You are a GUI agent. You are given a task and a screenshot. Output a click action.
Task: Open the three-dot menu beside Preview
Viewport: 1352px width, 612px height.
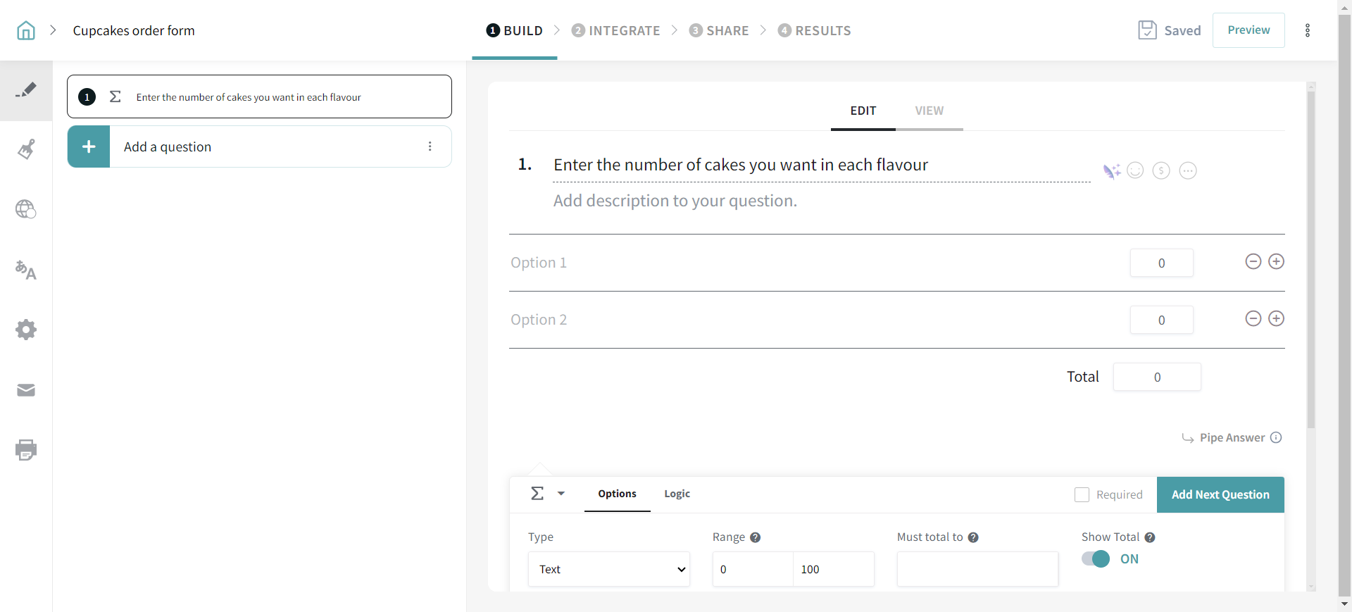point(1308,30)
